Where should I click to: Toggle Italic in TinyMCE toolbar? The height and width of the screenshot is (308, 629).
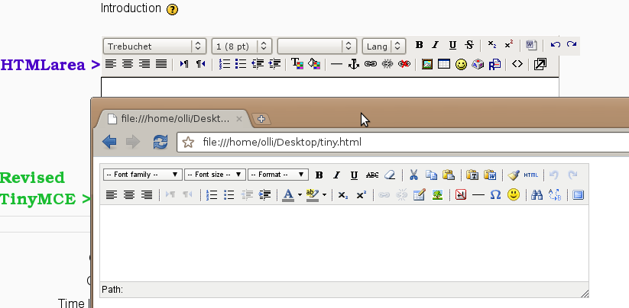click(x=336, y=175)
